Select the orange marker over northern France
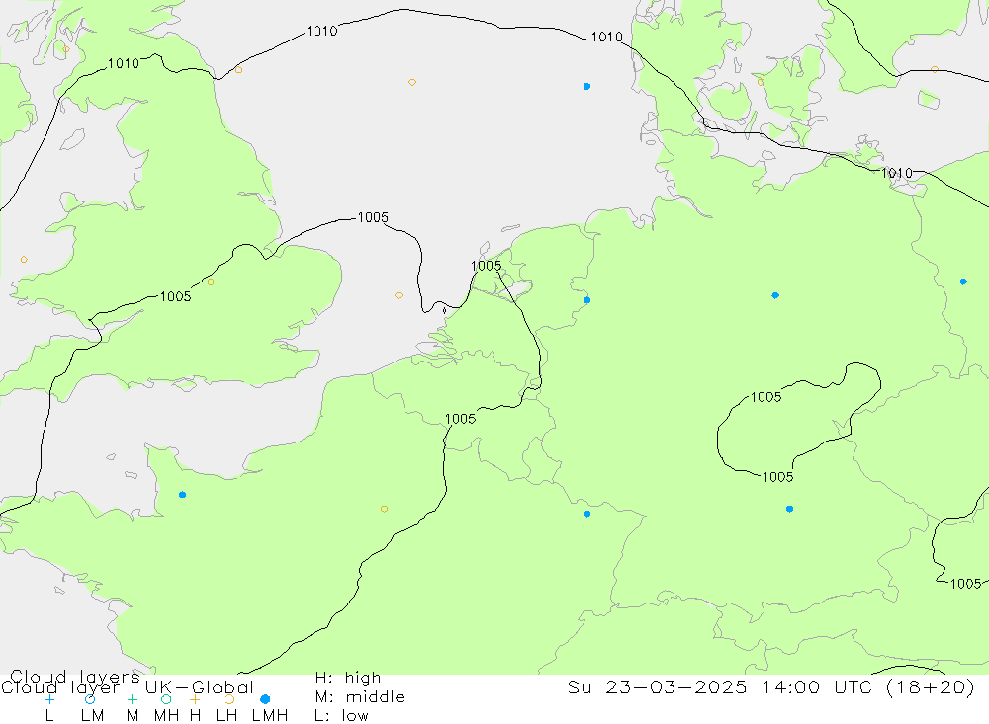The height and width of the screenshot is (724, 989). click(x=384, y=509)
